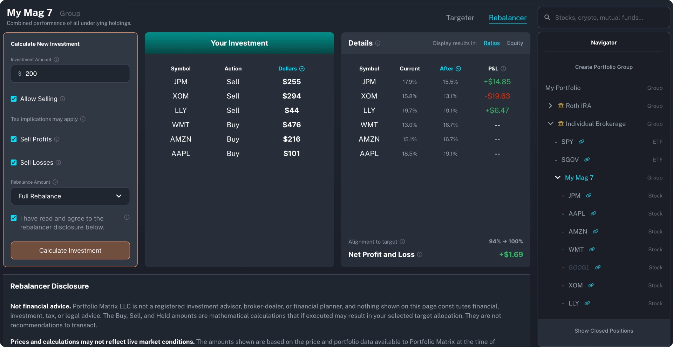Click the bank icon beside Roth IRA
This screenshot has width=673, height=347.
(x=561, y=106)
